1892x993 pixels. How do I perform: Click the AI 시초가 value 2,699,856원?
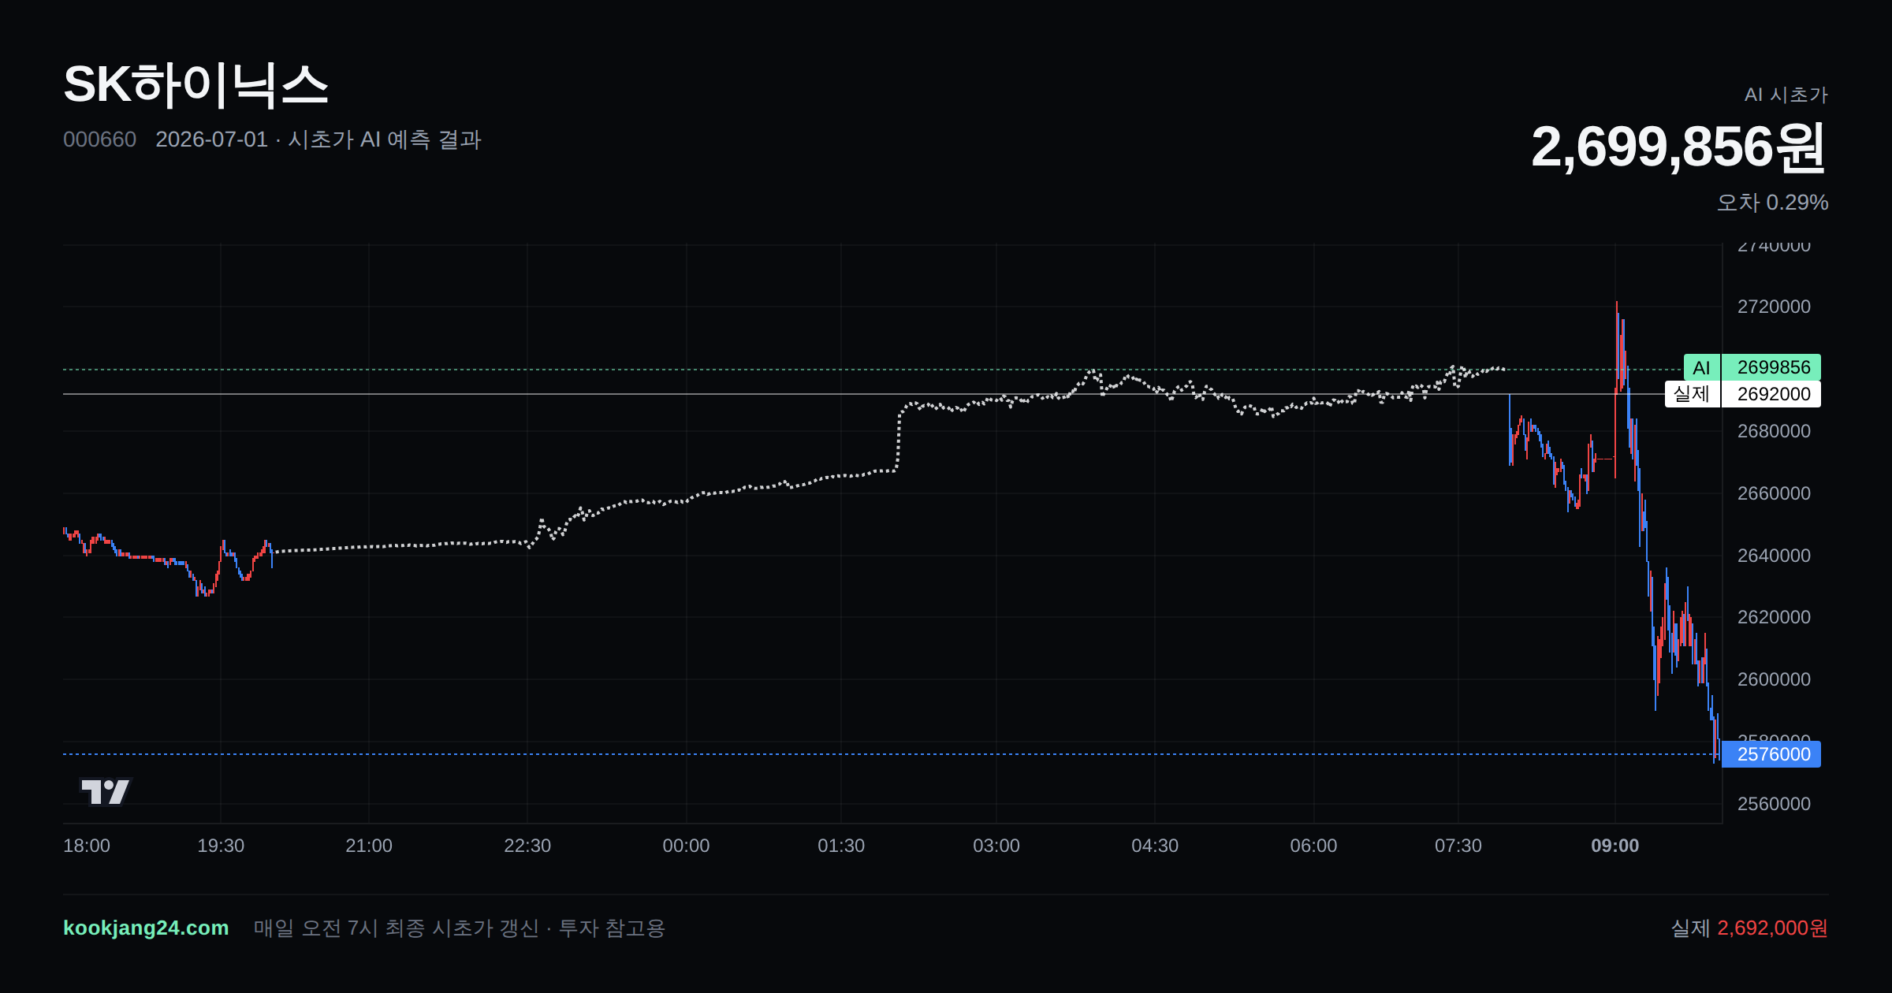(x=1678, y=147)
